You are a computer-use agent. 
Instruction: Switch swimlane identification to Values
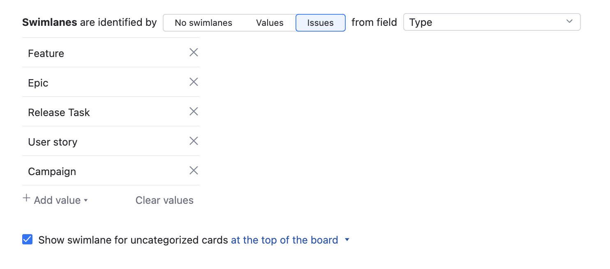point(270,23)
